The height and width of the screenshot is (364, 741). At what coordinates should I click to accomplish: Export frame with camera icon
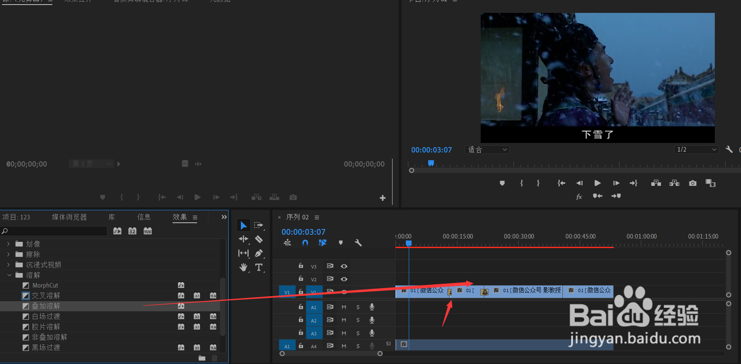(693, 183)
